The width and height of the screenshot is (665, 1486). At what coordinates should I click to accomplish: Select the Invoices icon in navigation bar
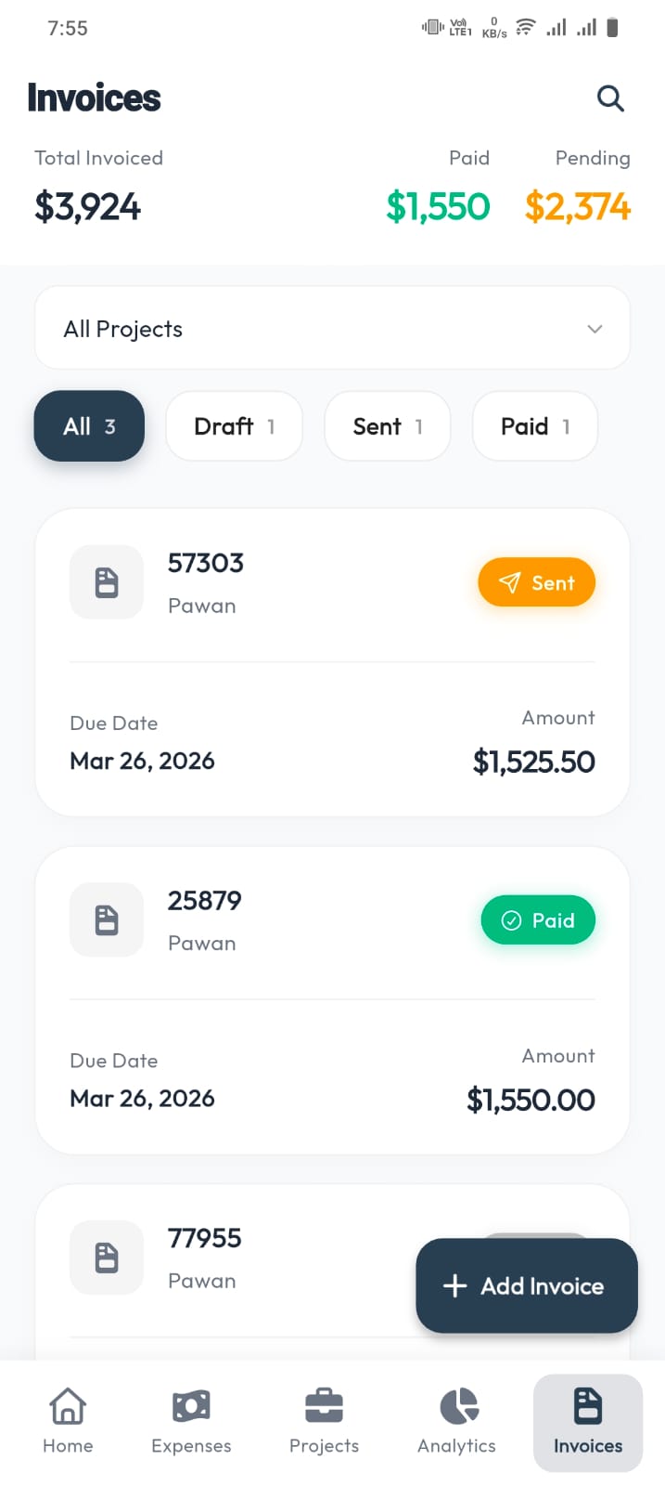(x=588, y=1406)
